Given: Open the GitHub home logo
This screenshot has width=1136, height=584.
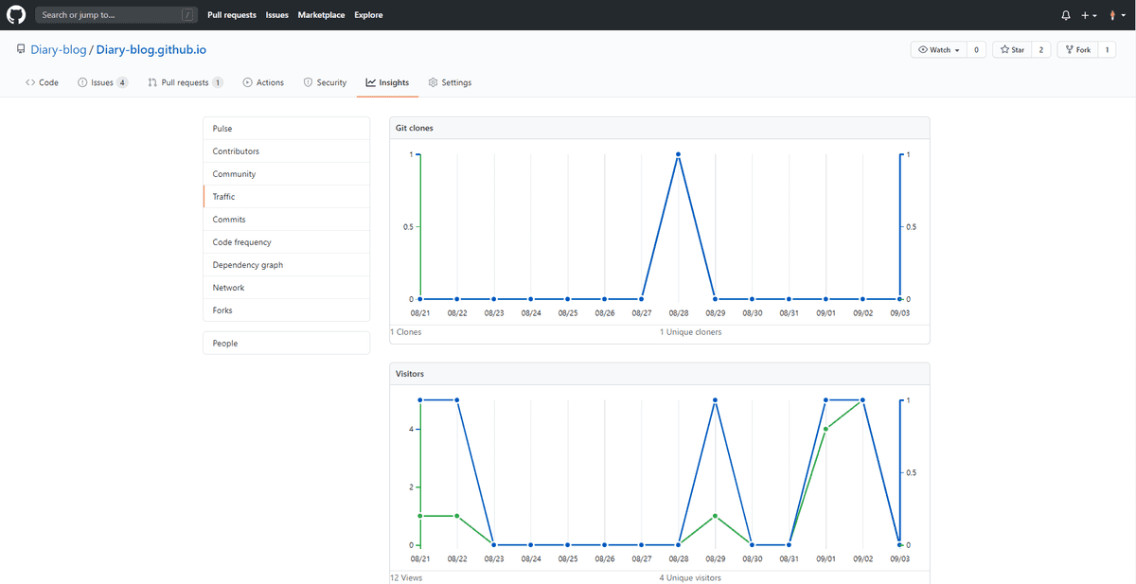Looking at the screenshot, I should 16,15.
